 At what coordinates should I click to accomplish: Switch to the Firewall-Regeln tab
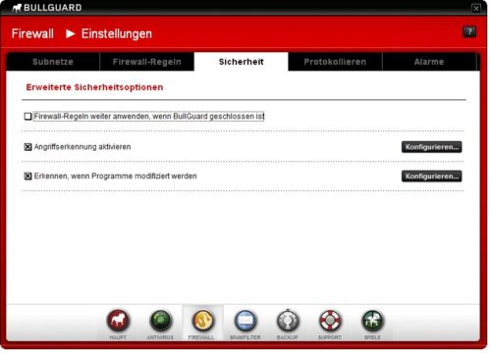(147, 62)
